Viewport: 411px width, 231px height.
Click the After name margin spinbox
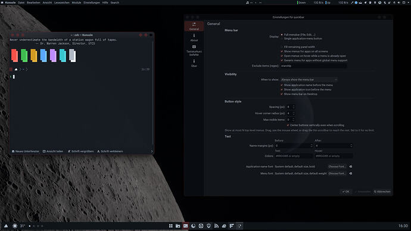(334, 146)
